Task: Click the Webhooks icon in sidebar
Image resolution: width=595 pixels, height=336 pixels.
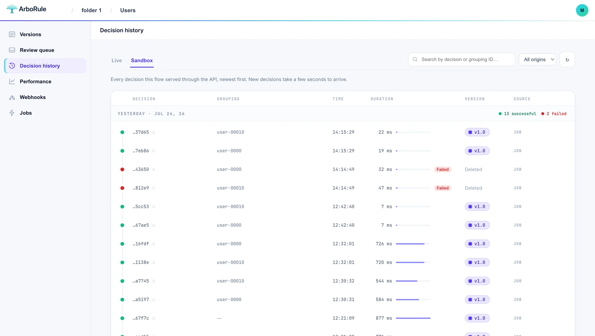Action: (x=12, y=97)
